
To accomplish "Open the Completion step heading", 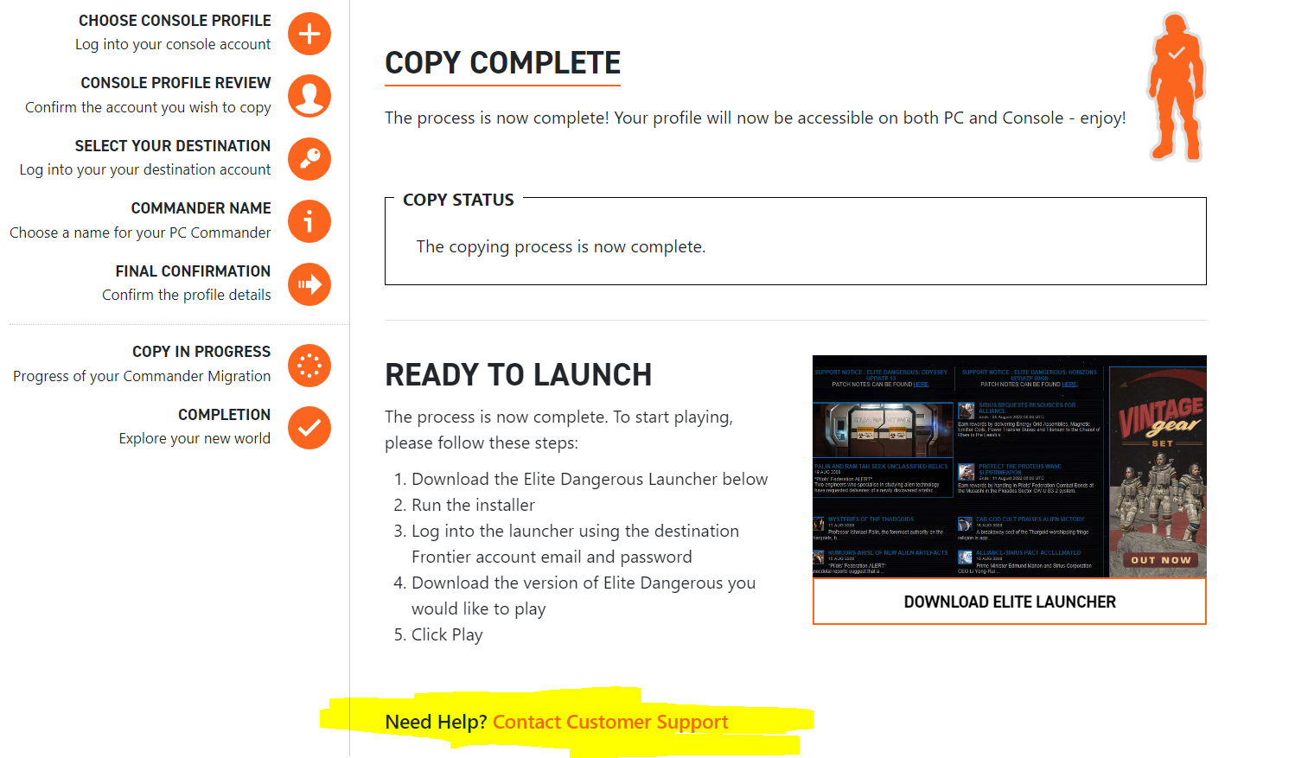I will [x=224, y=415].
